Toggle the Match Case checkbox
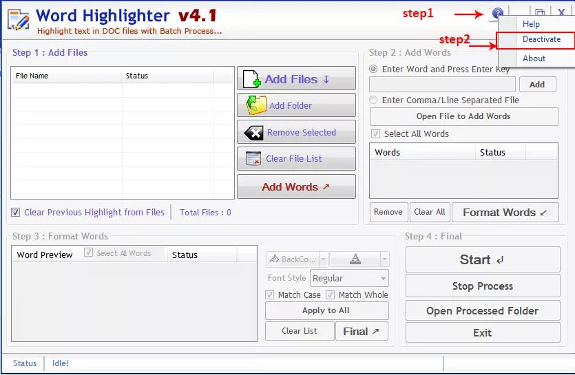The width and height of the screenshot is (575, 375). (269, 294)
